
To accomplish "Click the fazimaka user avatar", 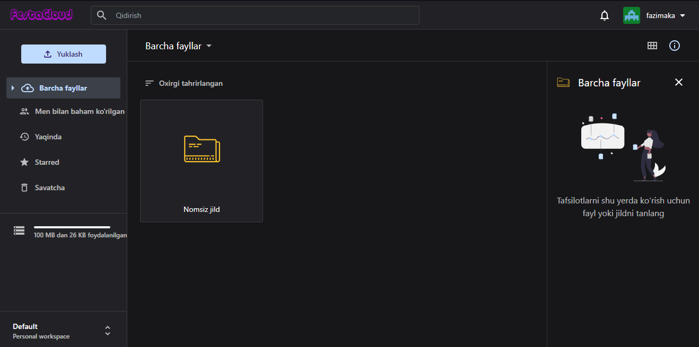I will 631,15.
